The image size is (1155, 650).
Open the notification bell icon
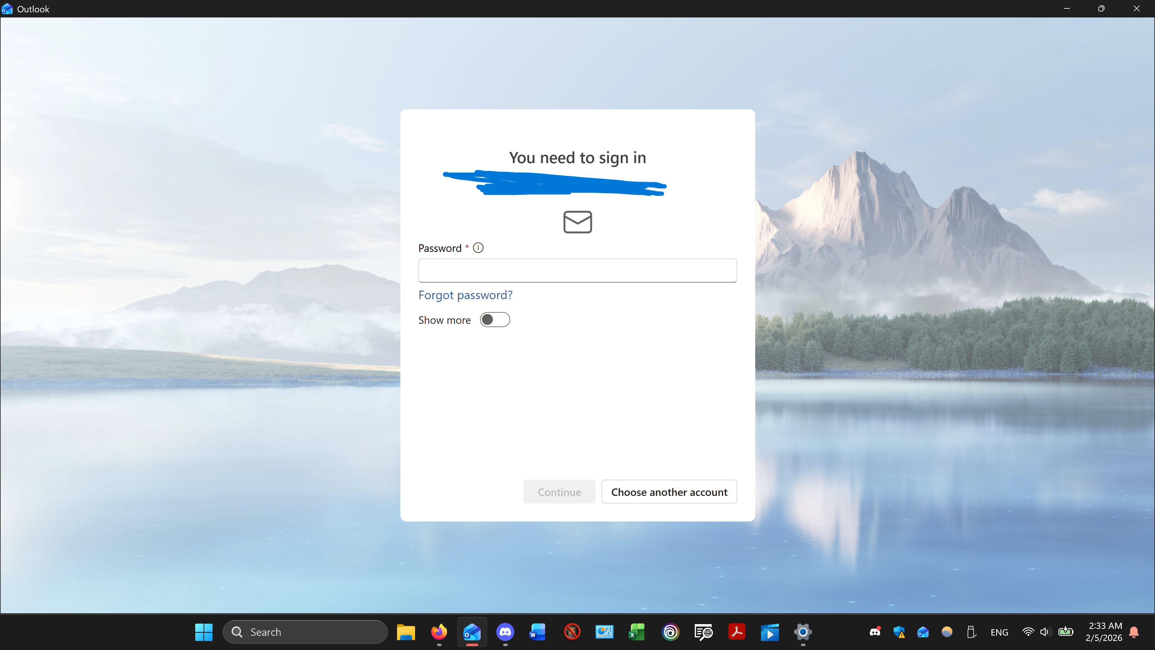1134,632
